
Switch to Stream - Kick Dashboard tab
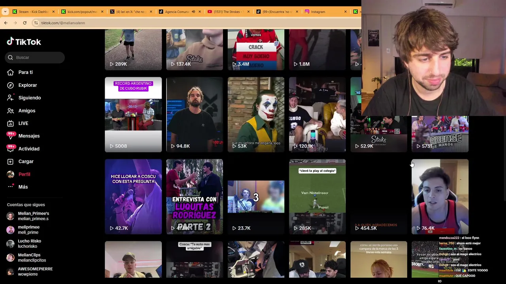click(x=33, y=12)
